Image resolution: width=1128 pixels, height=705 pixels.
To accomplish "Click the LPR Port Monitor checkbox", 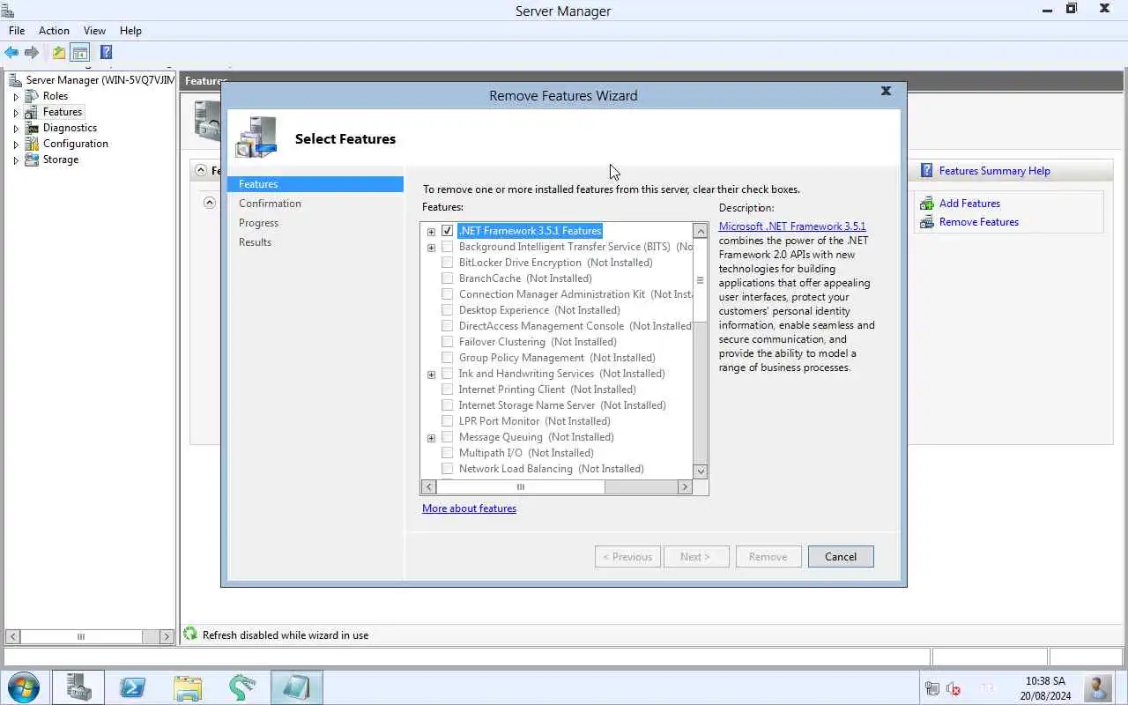I will click(448, 421).
